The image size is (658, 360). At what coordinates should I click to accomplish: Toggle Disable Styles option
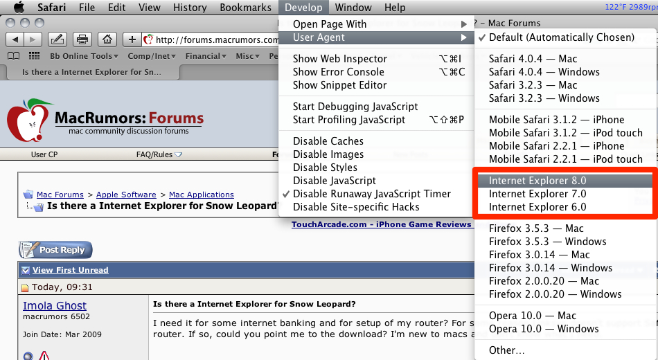[376, 168]
